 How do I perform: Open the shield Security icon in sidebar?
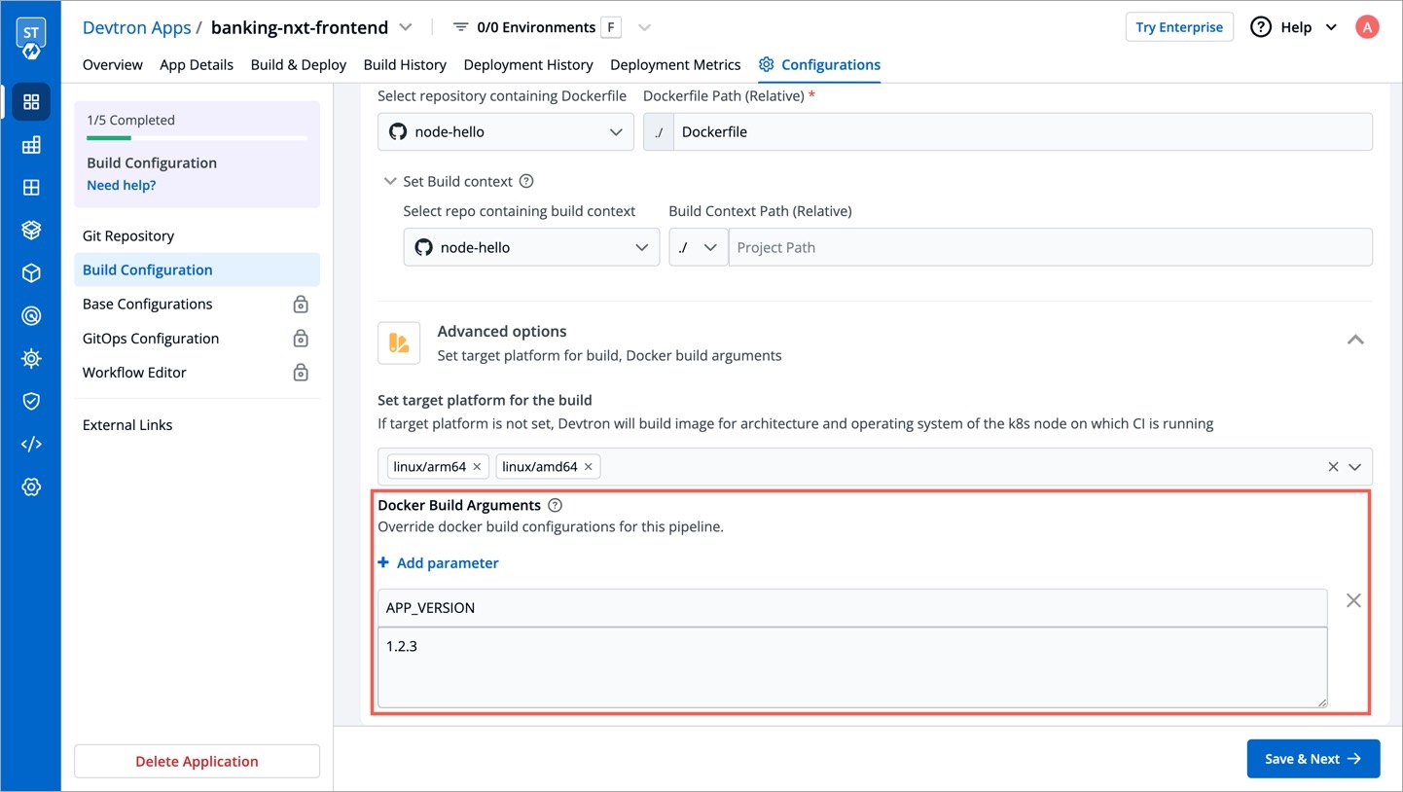click(31, 401)
